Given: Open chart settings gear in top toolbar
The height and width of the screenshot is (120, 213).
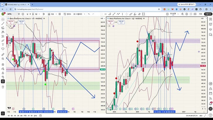Looking at the screenshot, I should click(x=187, y=14).
